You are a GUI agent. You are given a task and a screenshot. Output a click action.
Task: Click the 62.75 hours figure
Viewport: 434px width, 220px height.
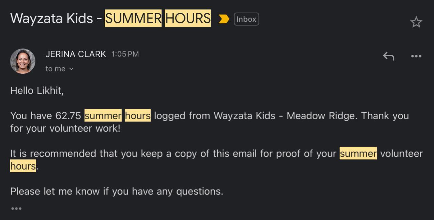pyautogui.click(x=68, y=116)
